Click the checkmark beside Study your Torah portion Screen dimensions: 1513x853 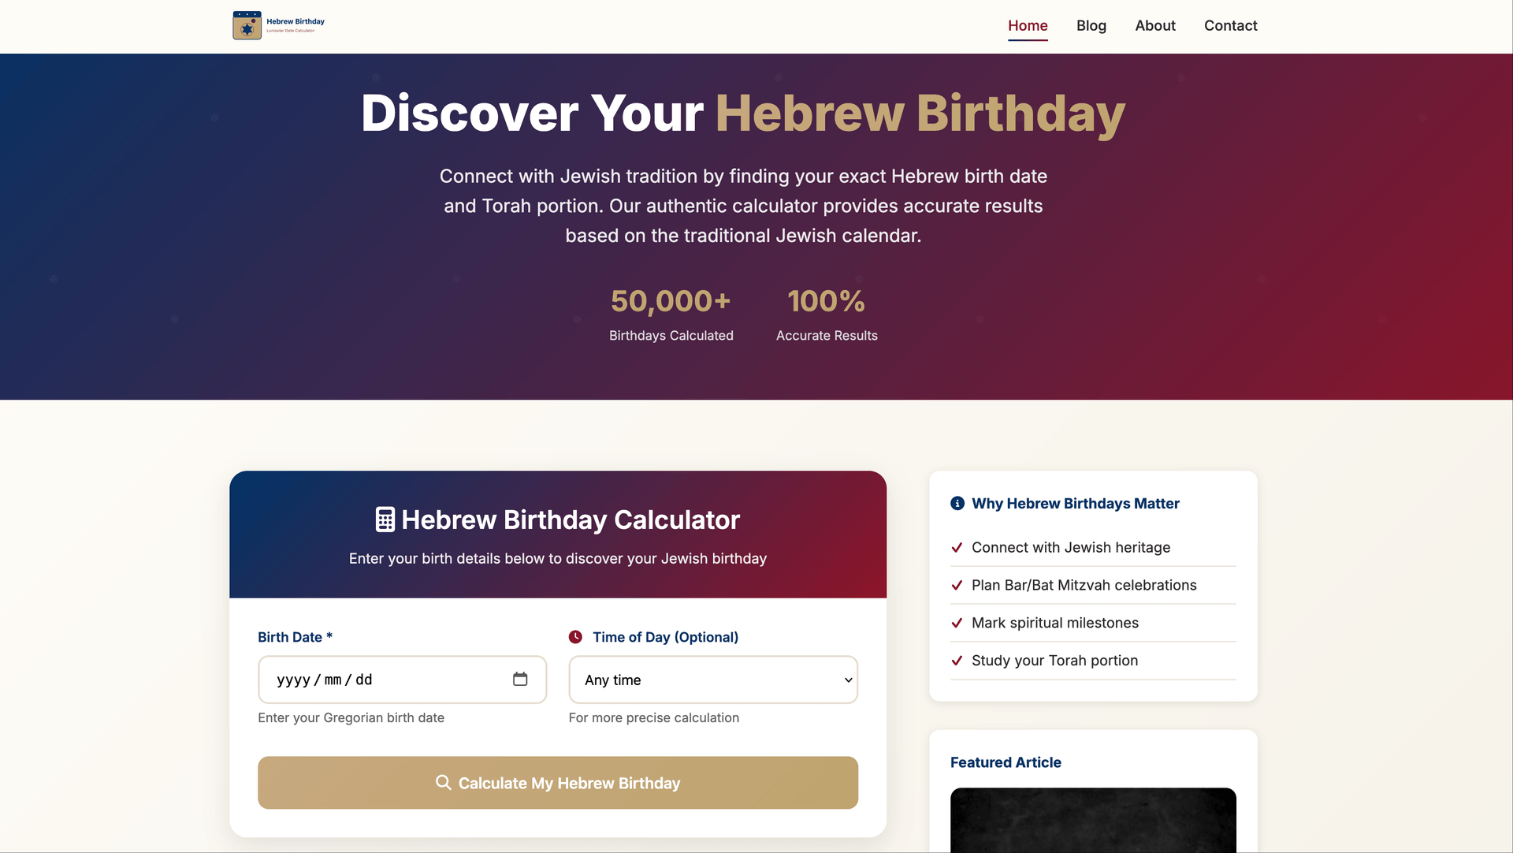[957, 661]
